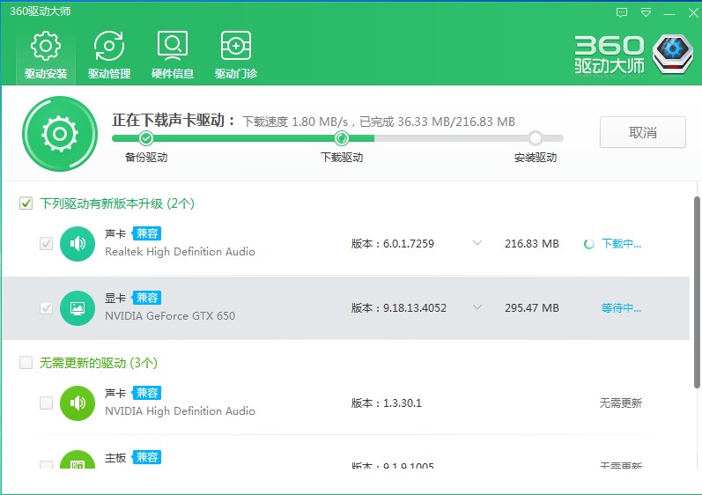Click the 等待中... status link
702x495 pixels.
point(622,308)
